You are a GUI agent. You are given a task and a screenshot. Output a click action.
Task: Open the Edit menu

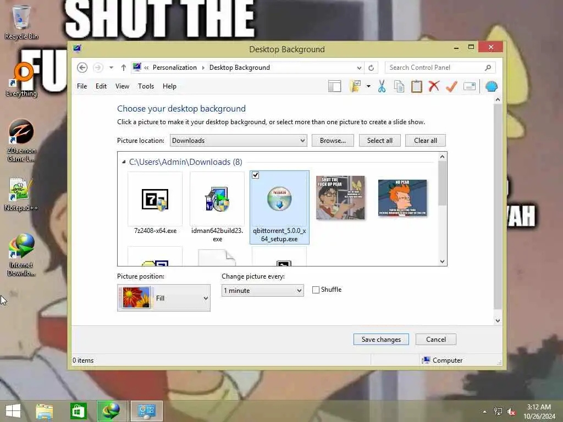click(x=101, y=86)
